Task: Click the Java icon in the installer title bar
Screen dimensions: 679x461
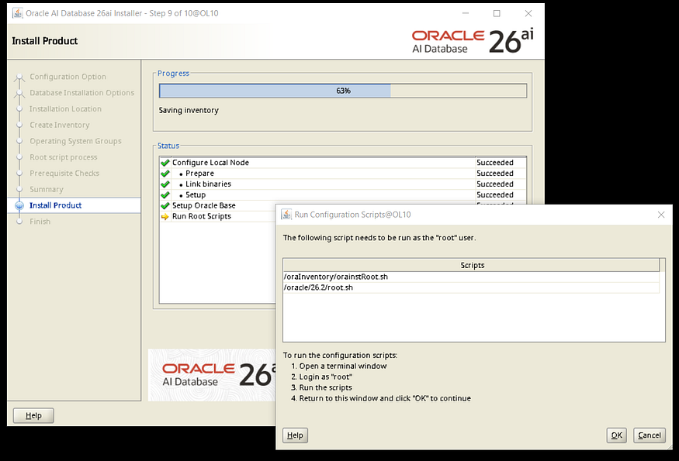Action: pos(18,13)
